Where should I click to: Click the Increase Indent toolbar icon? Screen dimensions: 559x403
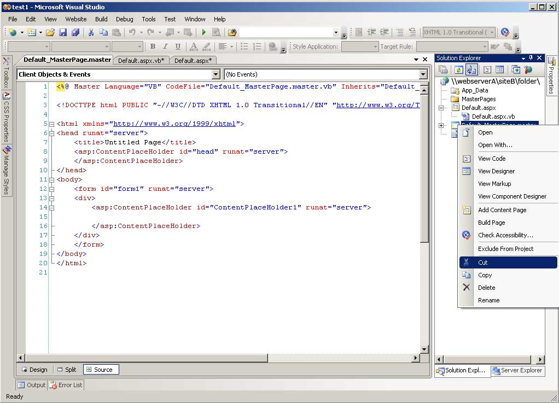(x=385, y=32)
